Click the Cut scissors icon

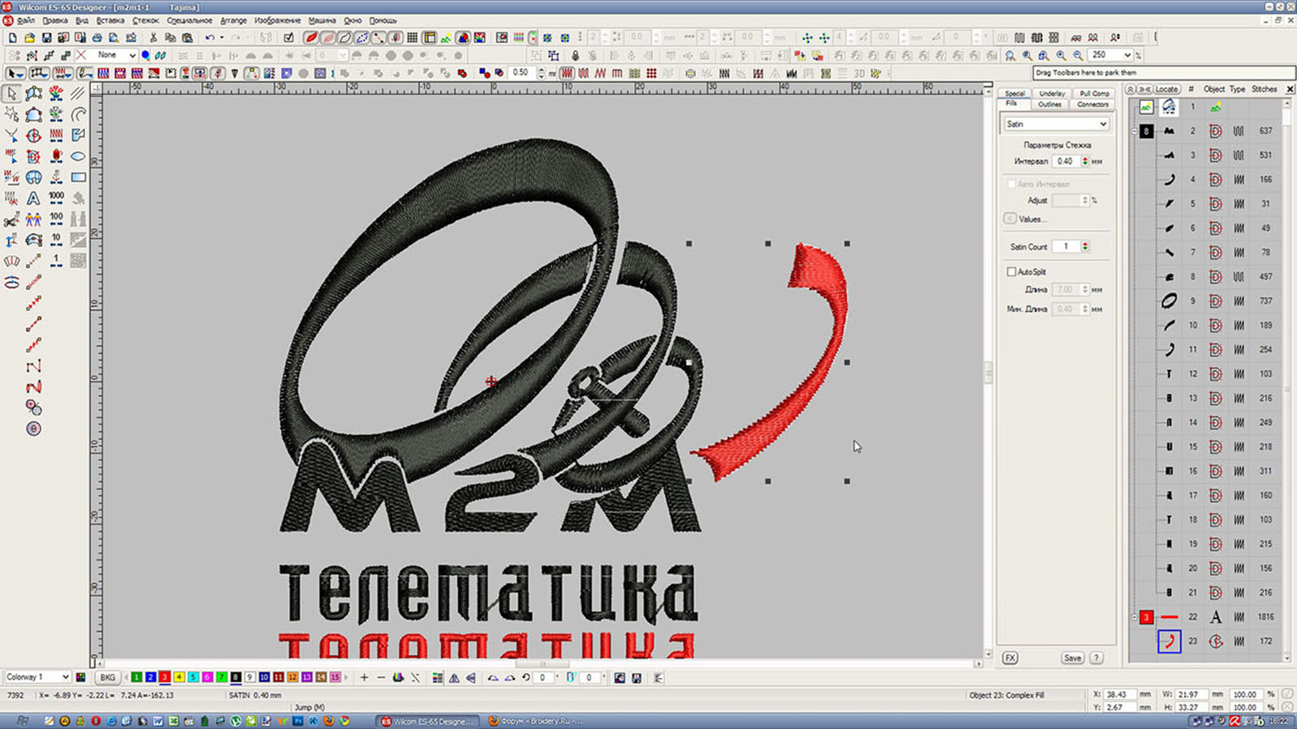(x=153, y=37)
